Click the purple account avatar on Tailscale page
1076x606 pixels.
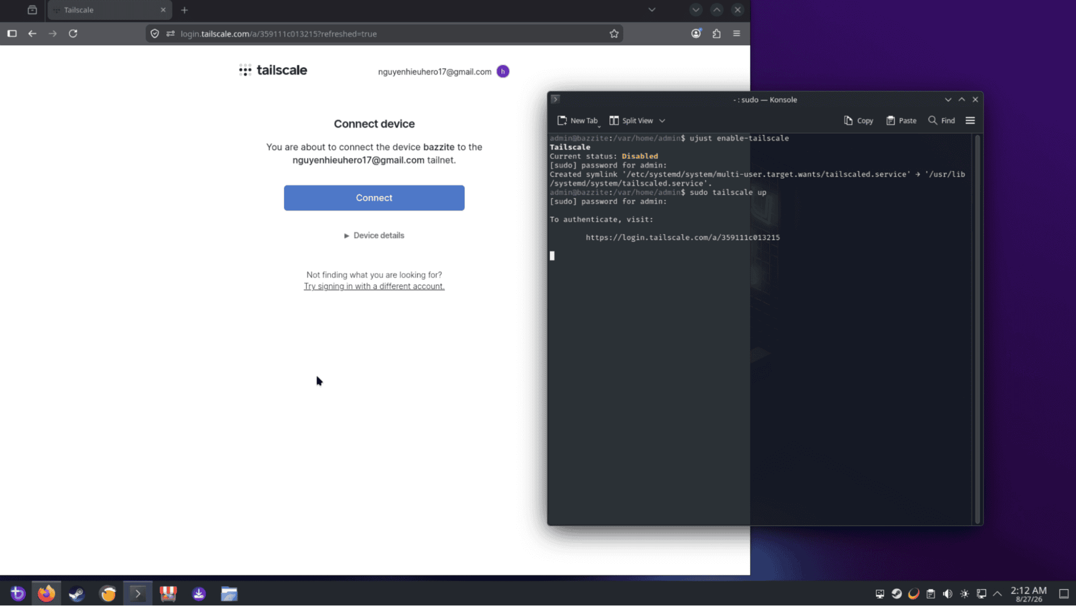[x=503, y=72]
